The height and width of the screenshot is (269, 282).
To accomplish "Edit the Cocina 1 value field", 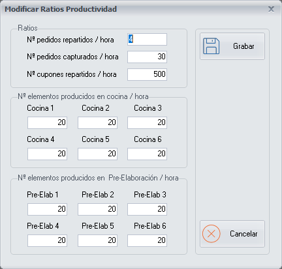I will 47,122.
